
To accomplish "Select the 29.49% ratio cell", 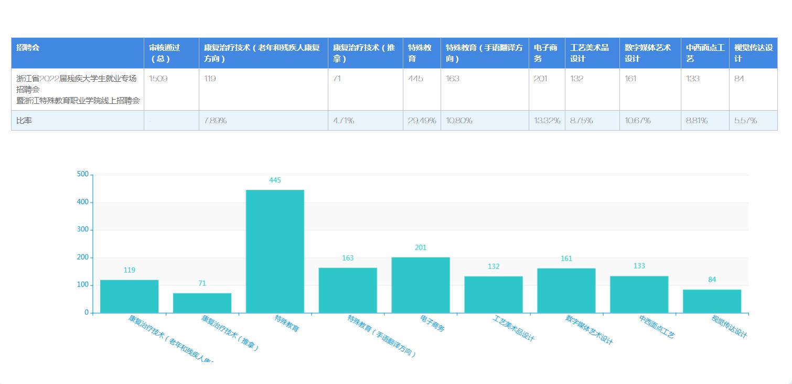I will pyautogui.click(x=422, y=121).
